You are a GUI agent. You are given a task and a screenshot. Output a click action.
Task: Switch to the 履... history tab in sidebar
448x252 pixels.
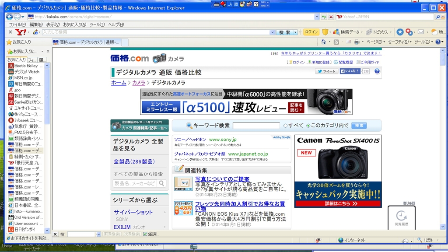point(42,59)
